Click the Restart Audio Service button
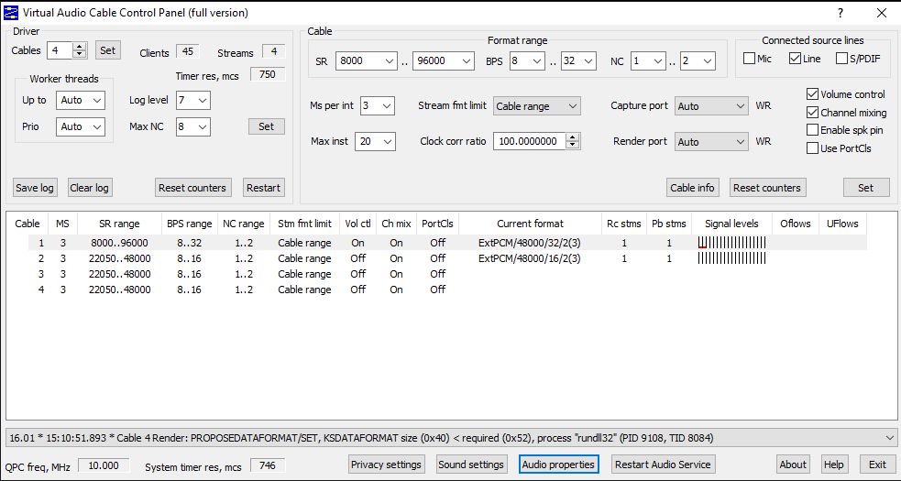901x481 pixels. click(x=662, y=465)
